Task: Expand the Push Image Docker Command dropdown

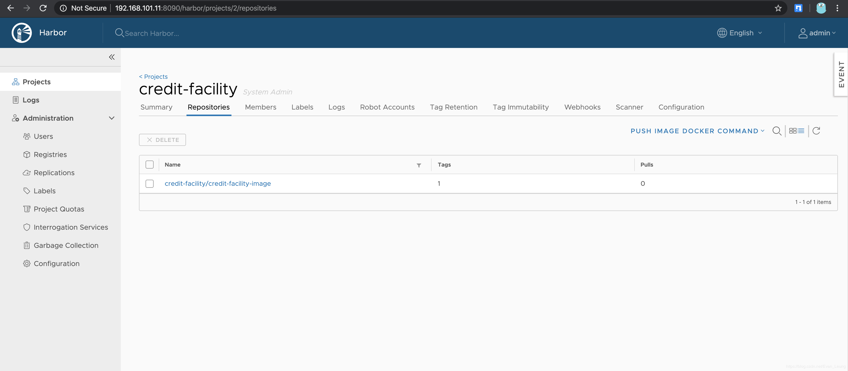Action: 697,131
